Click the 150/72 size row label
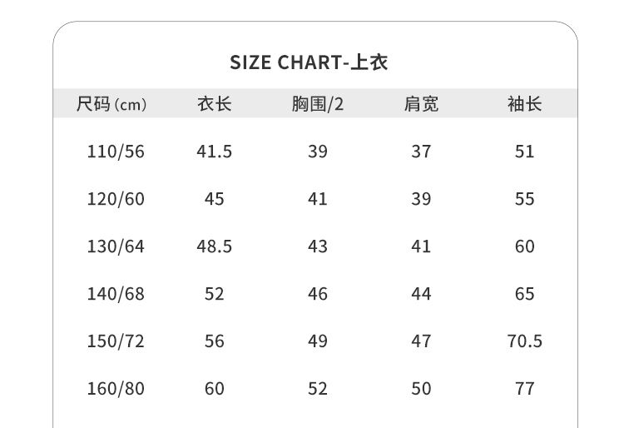 pos(116,341)
